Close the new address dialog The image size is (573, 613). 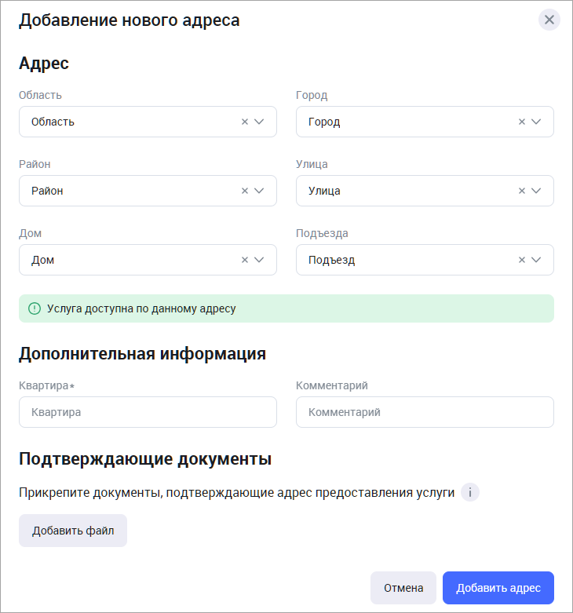point(549,20)
